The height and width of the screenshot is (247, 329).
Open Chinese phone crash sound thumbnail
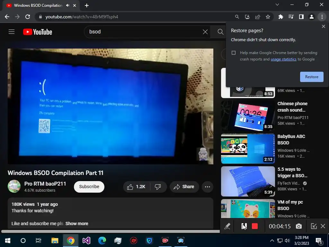(248, 116)
